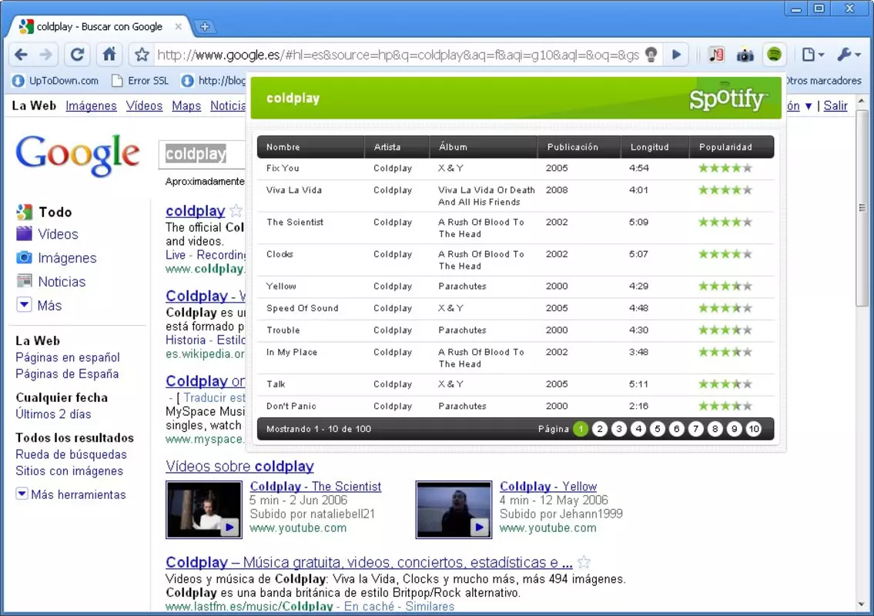Image resolution: width=874 pixels, height=616 pixels.
Task: Go to Spotify results page 10
Action: pos(754,429)
